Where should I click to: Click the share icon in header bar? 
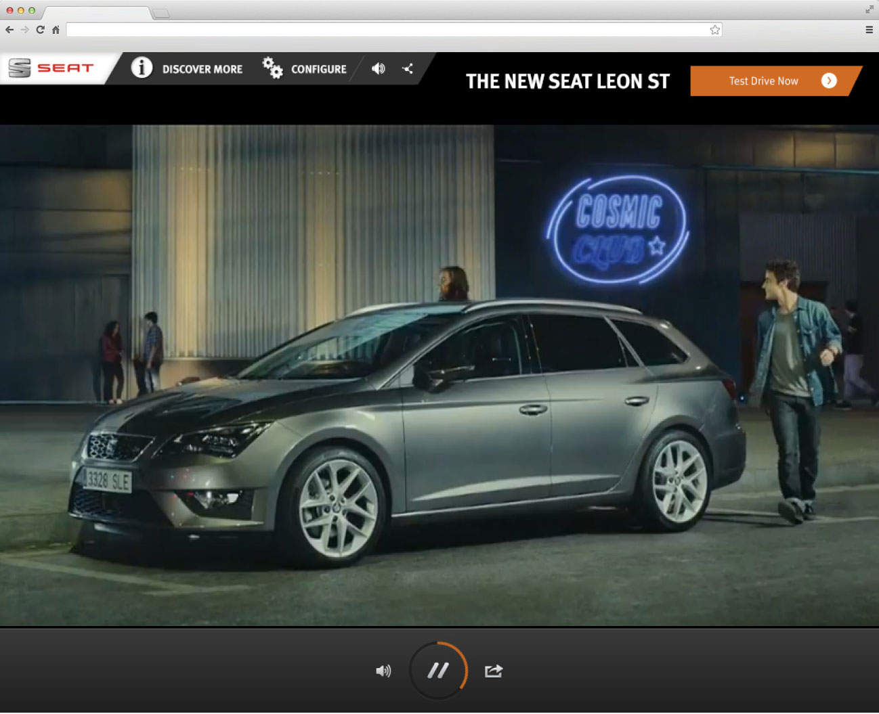(x=408, y=68)
